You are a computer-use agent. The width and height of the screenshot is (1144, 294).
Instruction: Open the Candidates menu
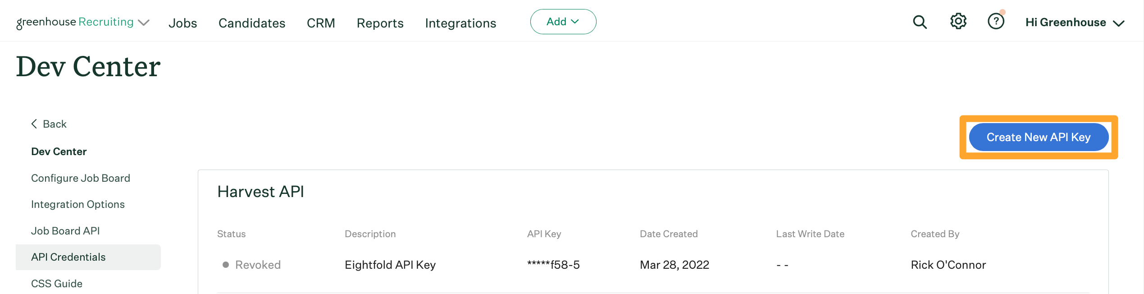point(252,23)
